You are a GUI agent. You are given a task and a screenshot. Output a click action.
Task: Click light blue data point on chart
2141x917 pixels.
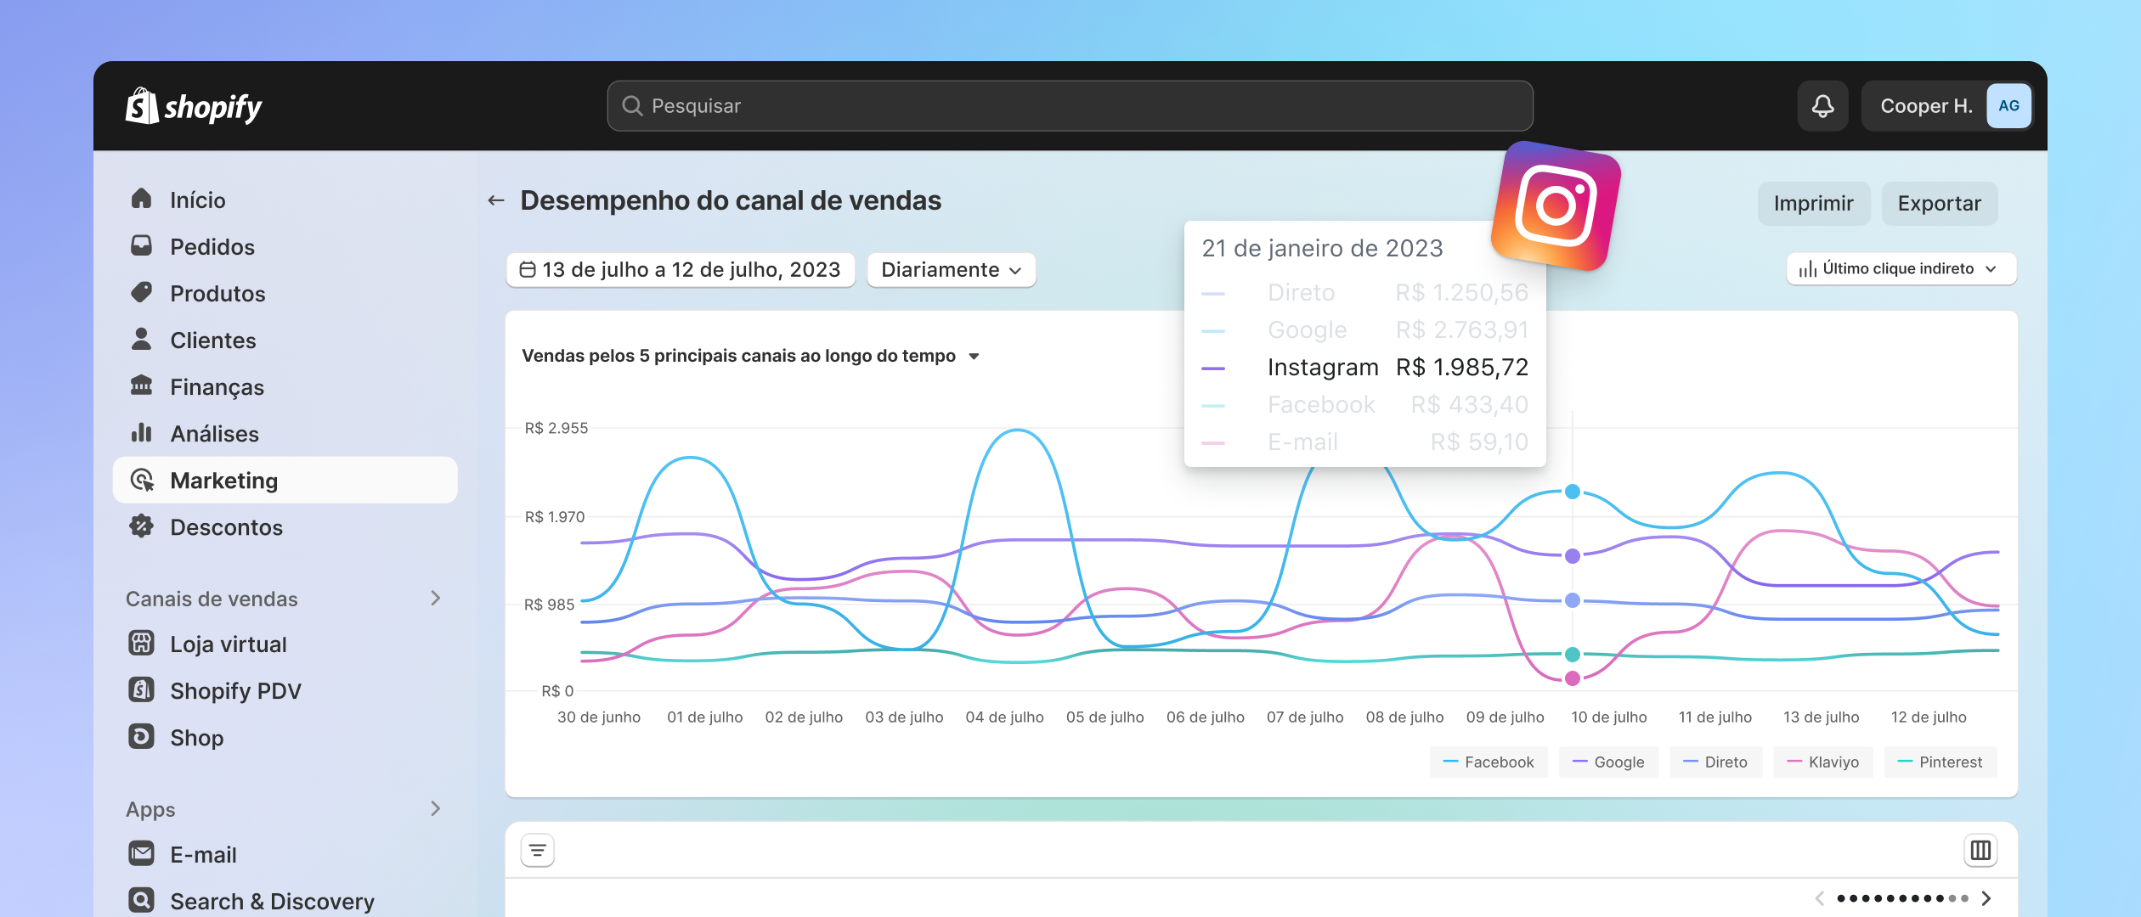pyautogui.click(x=1573, y=492)
